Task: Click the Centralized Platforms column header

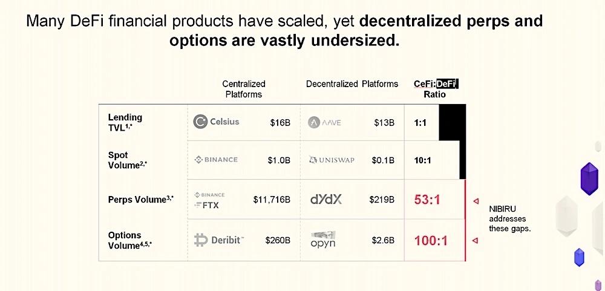Action: pyautogui.click(x=243, y=89)
